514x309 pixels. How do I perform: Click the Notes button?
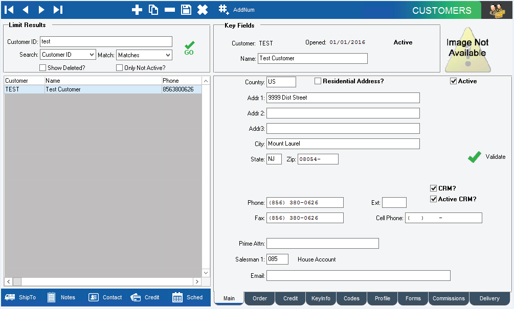(x=61, y=297)
